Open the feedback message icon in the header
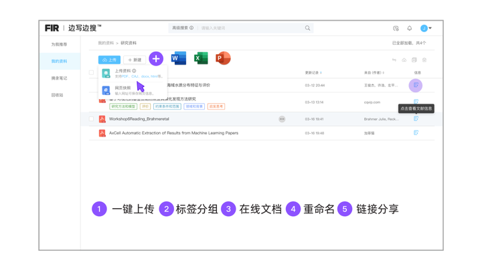The height and width of the screenshot is (271, 482). click(396, 28)
